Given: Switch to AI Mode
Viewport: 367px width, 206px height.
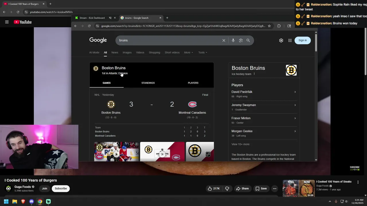Looking at the screenshot, I should [94, 52].
